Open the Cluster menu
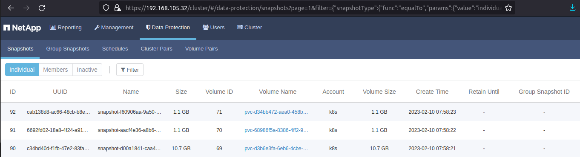580x157 pixels. [250, 28]
